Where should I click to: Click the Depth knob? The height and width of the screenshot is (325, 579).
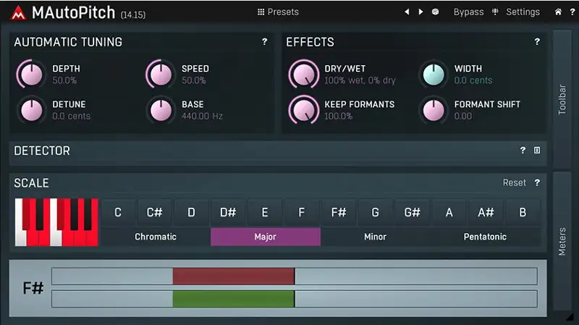click(x=30, y=74)
